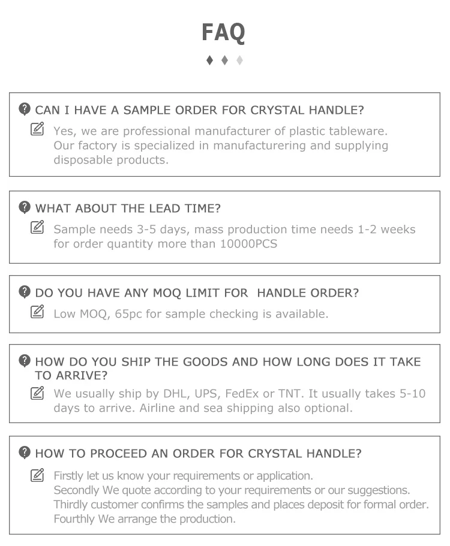Click question mark icon beside shipping goods question

pyautogui.click(x=25, y=361)
